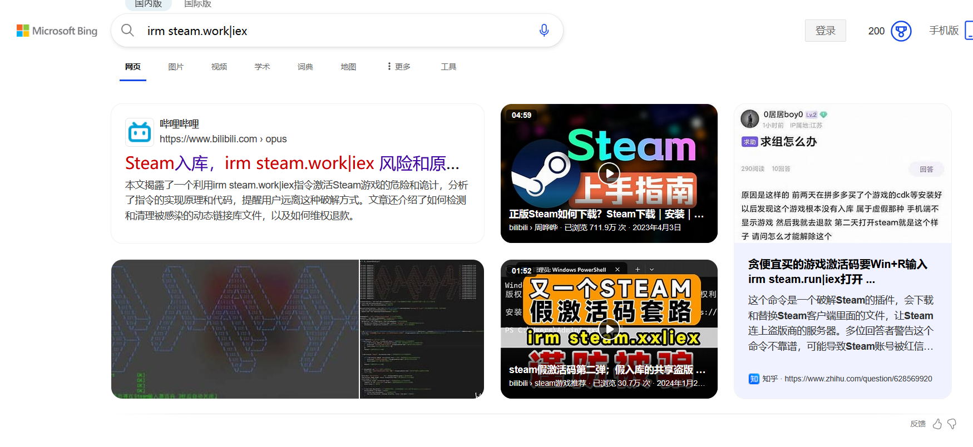Click the 手机版 mobile phone icon
This screenshot has width=973, height=447.
point(969,31)
